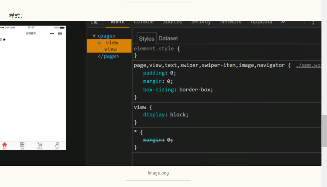Click the 样式: heading text
Viewport: 327px width, 187px height.
pos(16,16)
